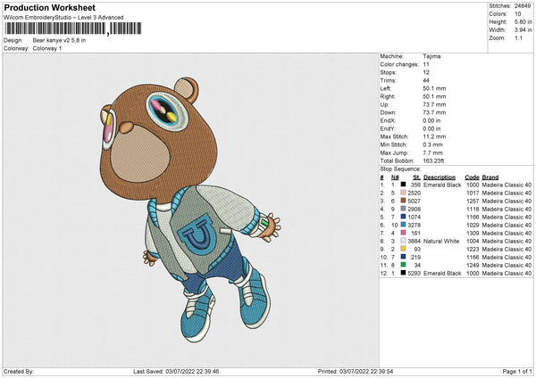Click the 'Description' column header
The width and height of the screenshot is (536, 378).
[x=440, y=177]
